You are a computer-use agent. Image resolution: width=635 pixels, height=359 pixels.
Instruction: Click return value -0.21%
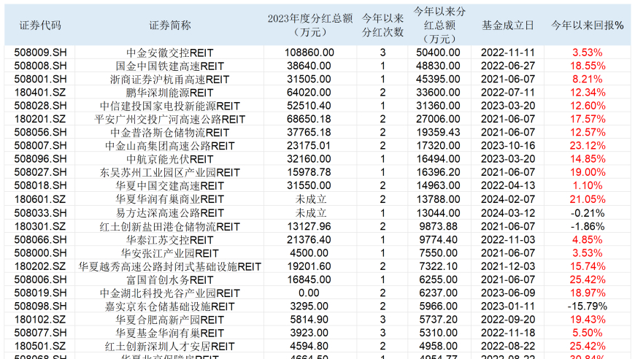pos(588,213)
